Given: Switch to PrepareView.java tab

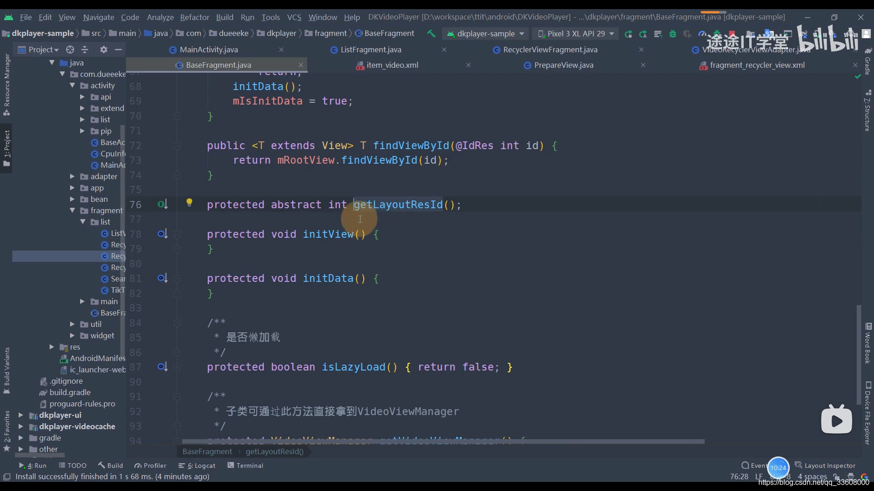Looking at the screenshot, I should [564, 65].
